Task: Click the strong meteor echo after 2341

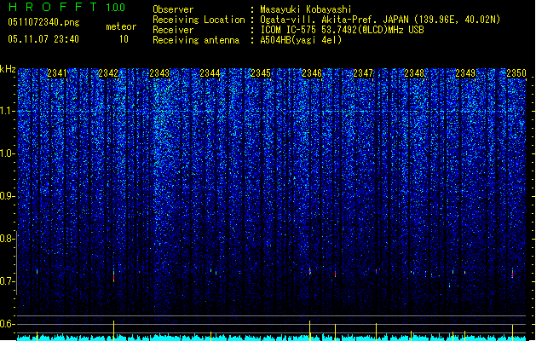Action: pos(114,275)
